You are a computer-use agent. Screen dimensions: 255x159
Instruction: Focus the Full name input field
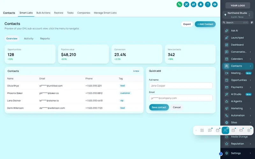coord(181,86)
